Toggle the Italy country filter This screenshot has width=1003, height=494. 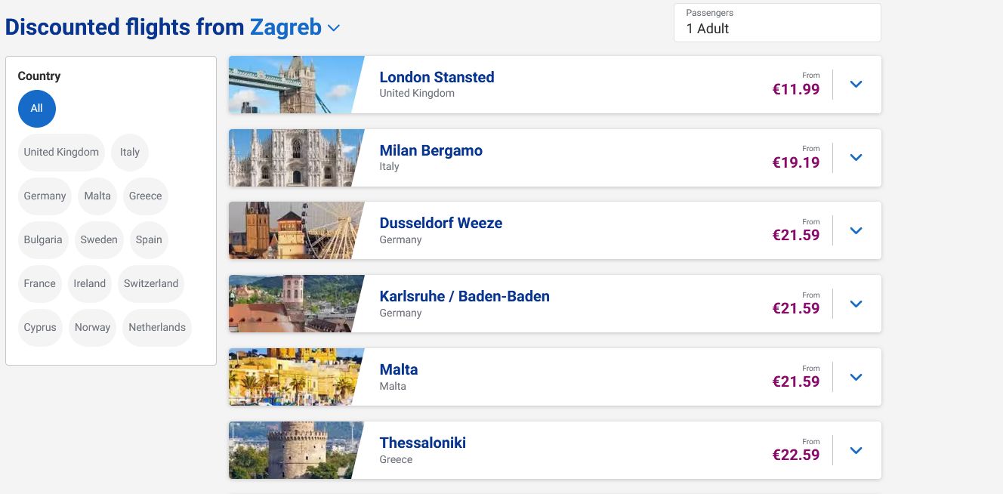(x=130, y=152)
